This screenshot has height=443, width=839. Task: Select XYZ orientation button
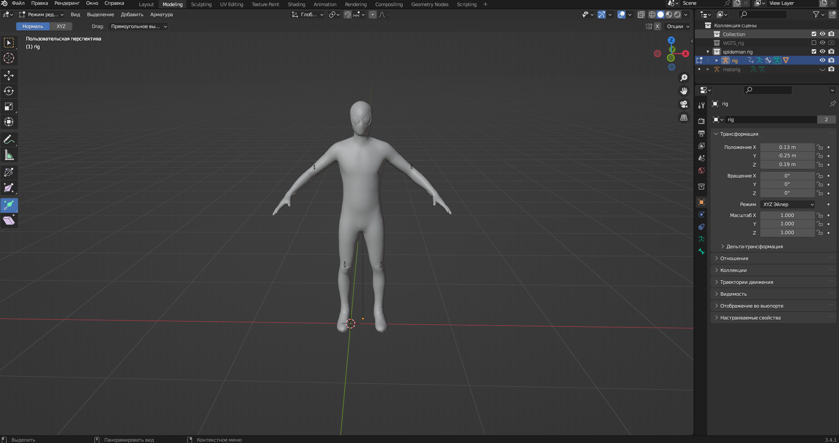click(61, 26)
